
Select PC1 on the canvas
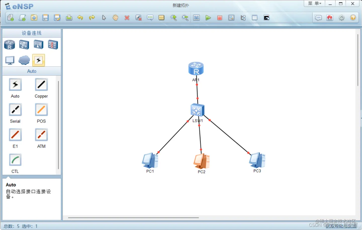[x=150, y=160]
